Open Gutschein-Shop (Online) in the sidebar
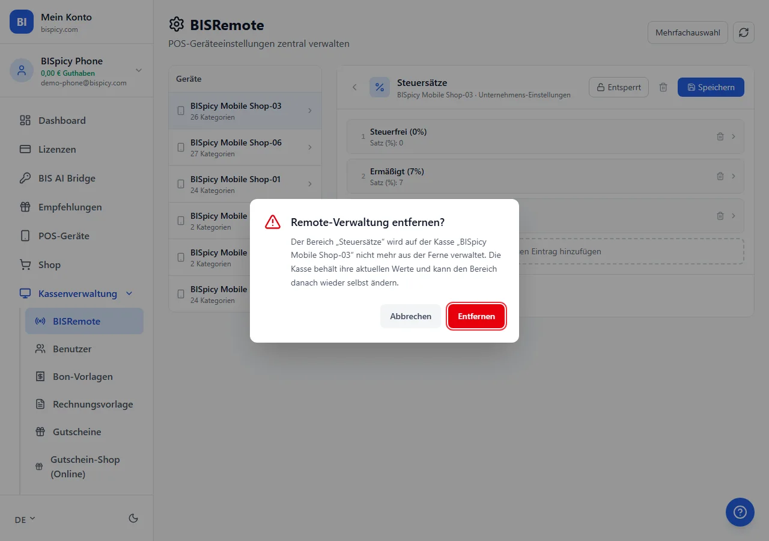The height and width of the screenshot is (541, 769). [84, 466]
